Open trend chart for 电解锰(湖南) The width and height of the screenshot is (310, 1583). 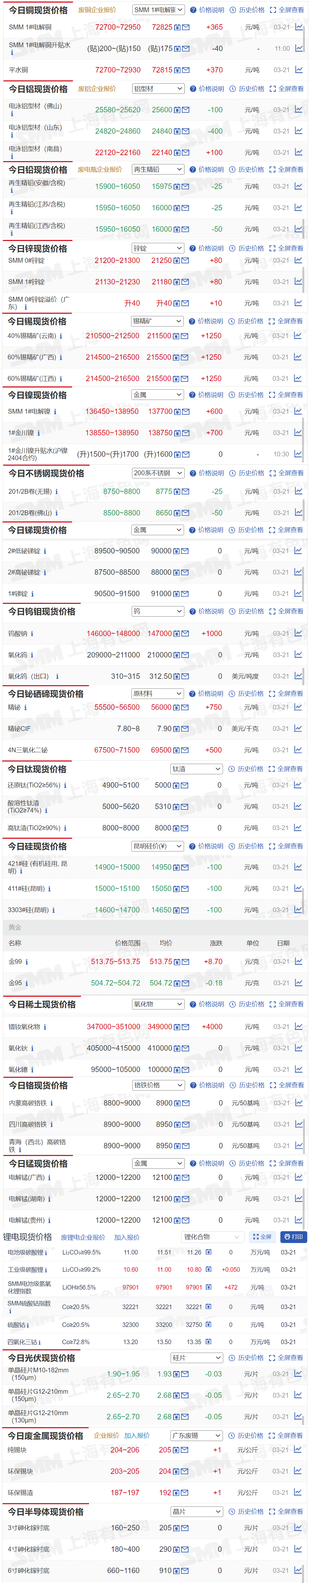pos(298,1198)
